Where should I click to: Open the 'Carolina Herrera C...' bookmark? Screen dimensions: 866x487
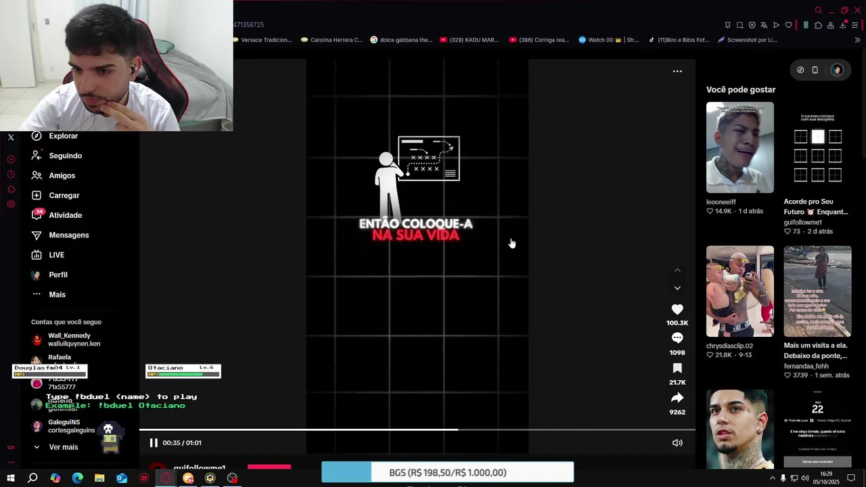[332, 40]
